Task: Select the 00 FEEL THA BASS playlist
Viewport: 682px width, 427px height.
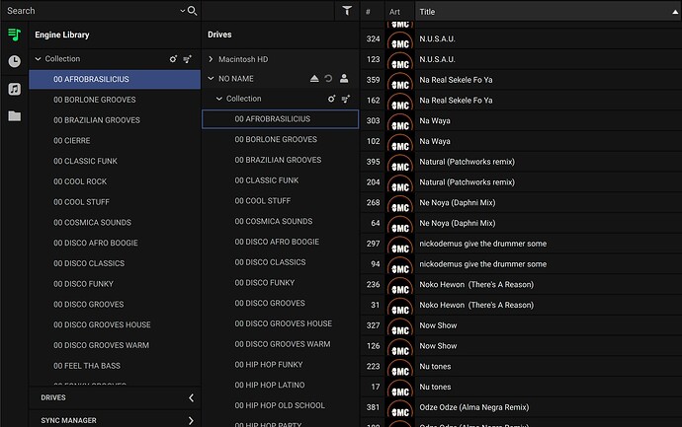Action: coord(115,366)
